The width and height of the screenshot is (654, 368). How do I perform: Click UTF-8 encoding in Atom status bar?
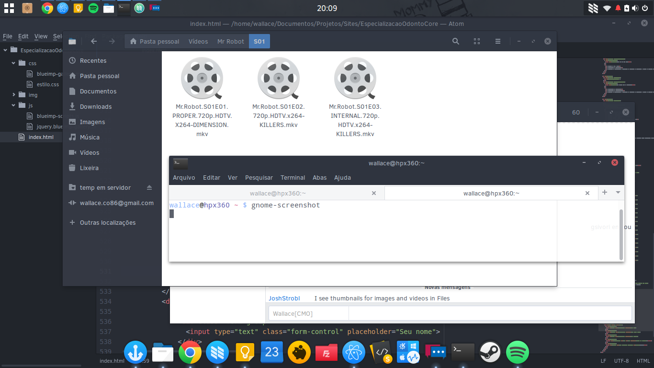tap(621, 361)
